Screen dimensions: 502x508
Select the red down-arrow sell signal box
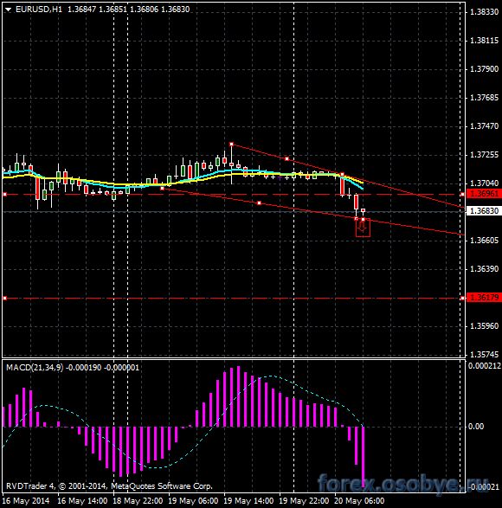[x=363, y=228]
